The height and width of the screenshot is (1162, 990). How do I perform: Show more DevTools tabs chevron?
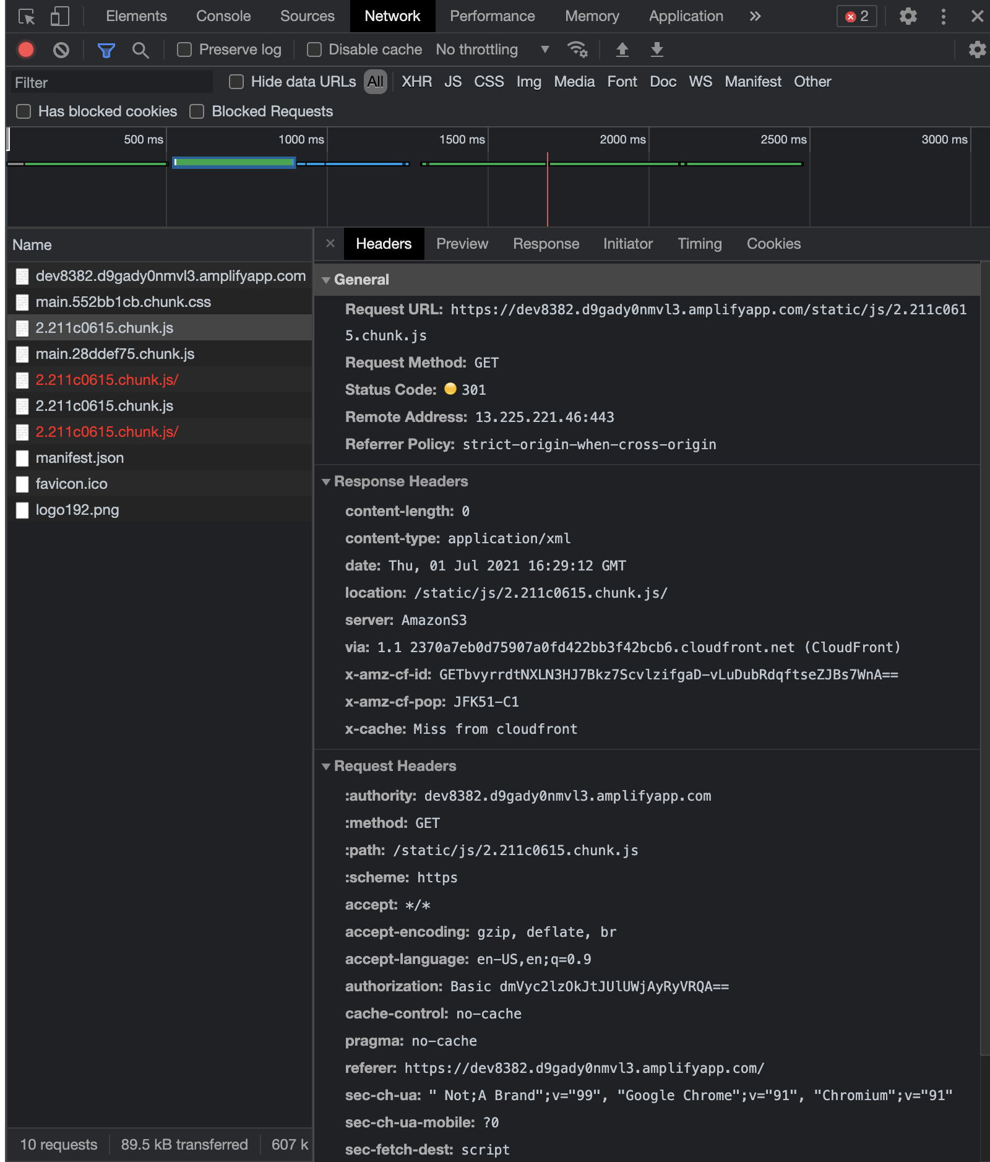click(755, 16)
